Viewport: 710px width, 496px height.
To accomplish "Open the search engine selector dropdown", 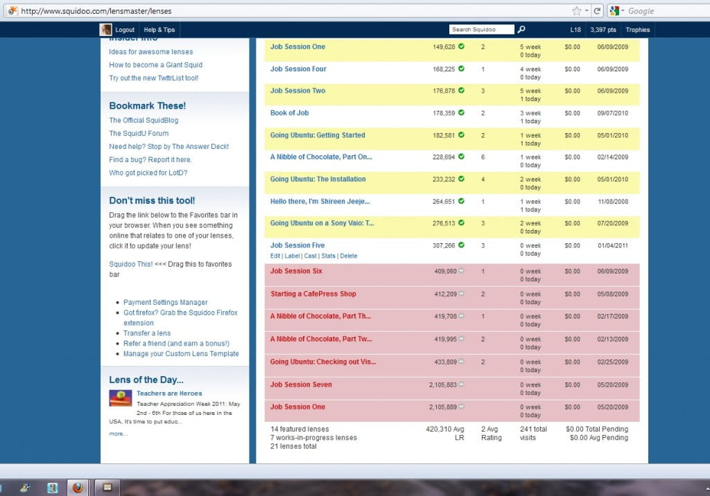I will coord(623,11).
